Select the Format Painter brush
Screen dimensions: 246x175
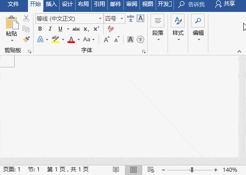click(26, 39)
